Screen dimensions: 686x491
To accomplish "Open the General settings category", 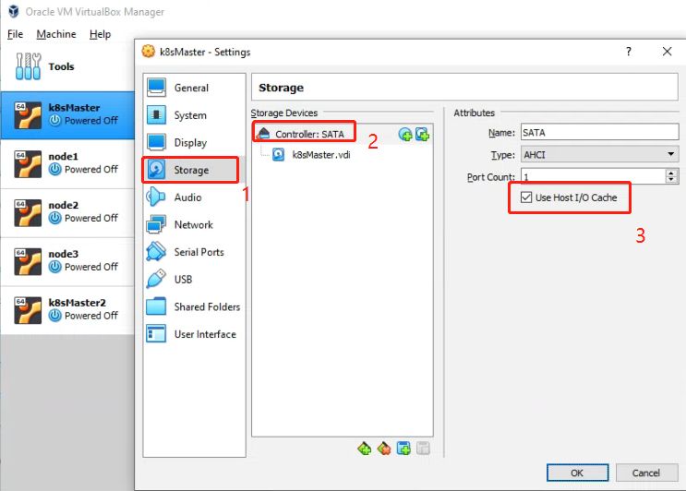I will (194, 88).
